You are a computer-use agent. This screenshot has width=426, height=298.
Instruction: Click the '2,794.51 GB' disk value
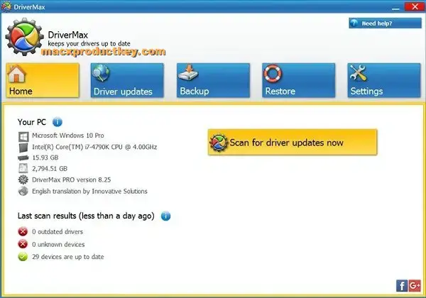50,169
